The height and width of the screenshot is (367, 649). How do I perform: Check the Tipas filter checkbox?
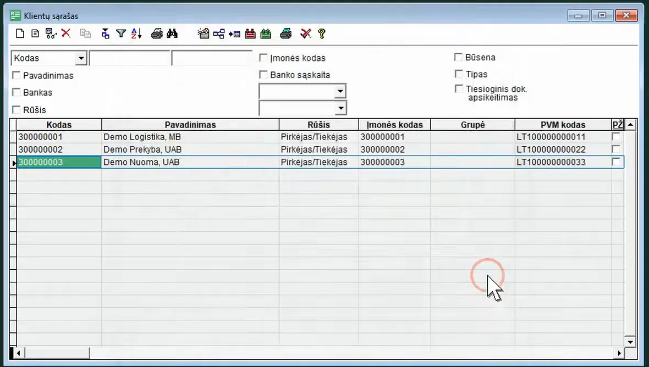459,74
